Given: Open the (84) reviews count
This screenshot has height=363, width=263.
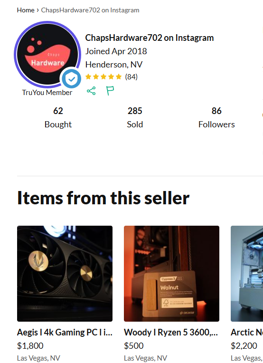Looking at the screenshot, I should coord(131,77).
